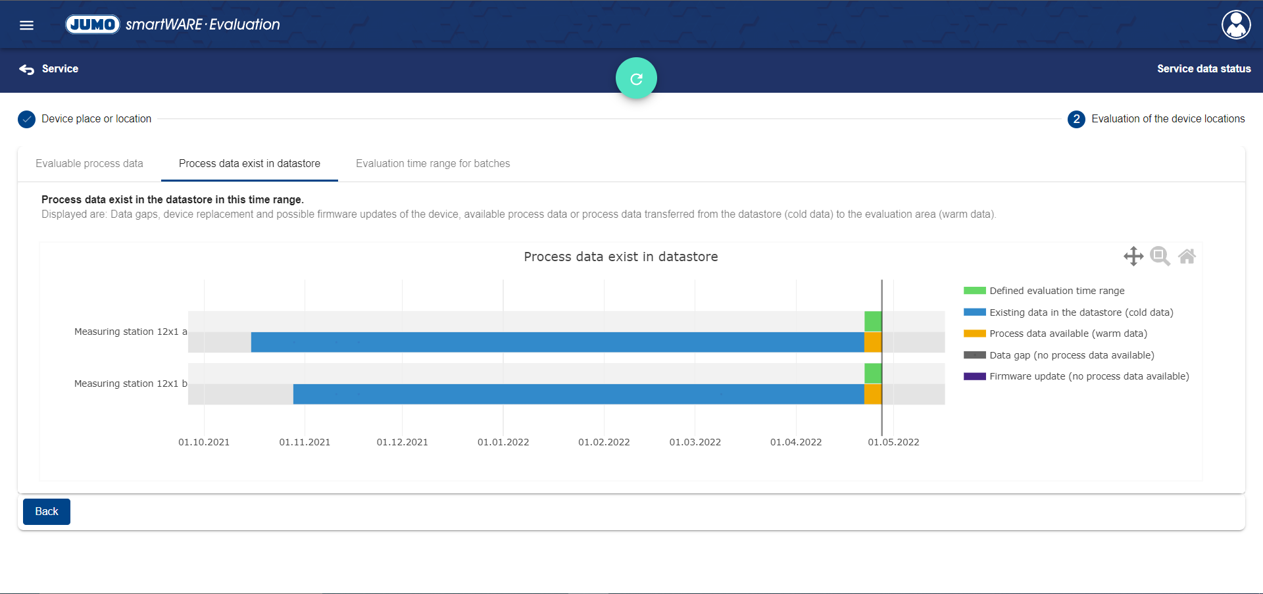Screen dimensions: 1263x594
Task: Open the hamburger navigation menu
Action: coord(26,25)
